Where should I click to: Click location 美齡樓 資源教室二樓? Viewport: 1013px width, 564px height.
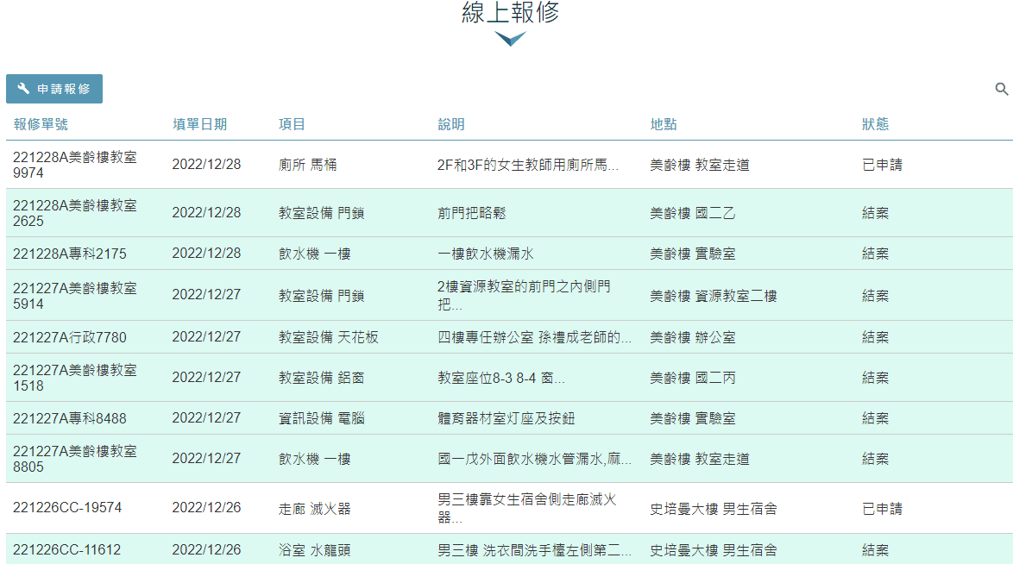[x=714, y=296]
